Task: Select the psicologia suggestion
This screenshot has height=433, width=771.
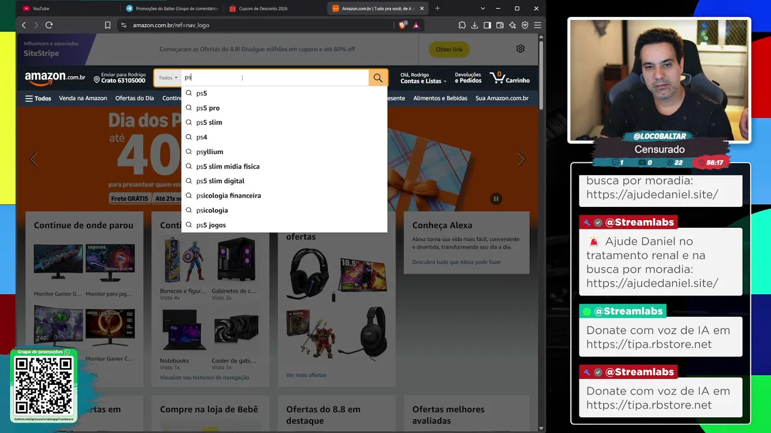Action: click(x=284, y=210)
